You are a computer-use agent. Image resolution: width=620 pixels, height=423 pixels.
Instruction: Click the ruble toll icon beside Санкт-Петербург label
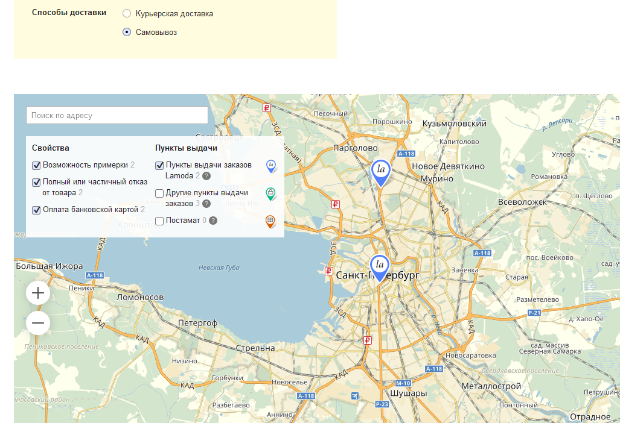[x=329, y=271]
